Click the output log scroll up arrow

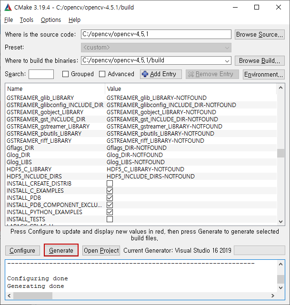coord(280,264)
